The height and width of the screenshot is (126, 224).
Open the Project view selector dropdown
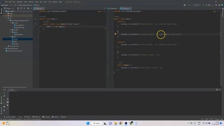point(9,8)
